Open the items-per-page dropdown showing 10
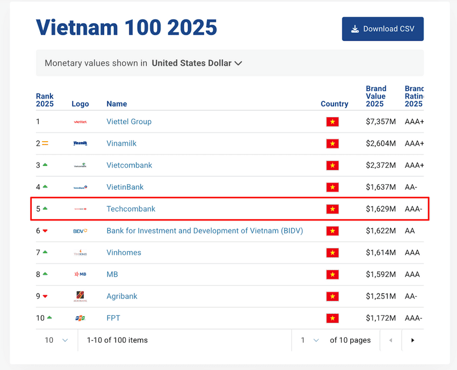The width and height of the screenshot is (457, 370). pyautogui.click(x=56, y=340)
